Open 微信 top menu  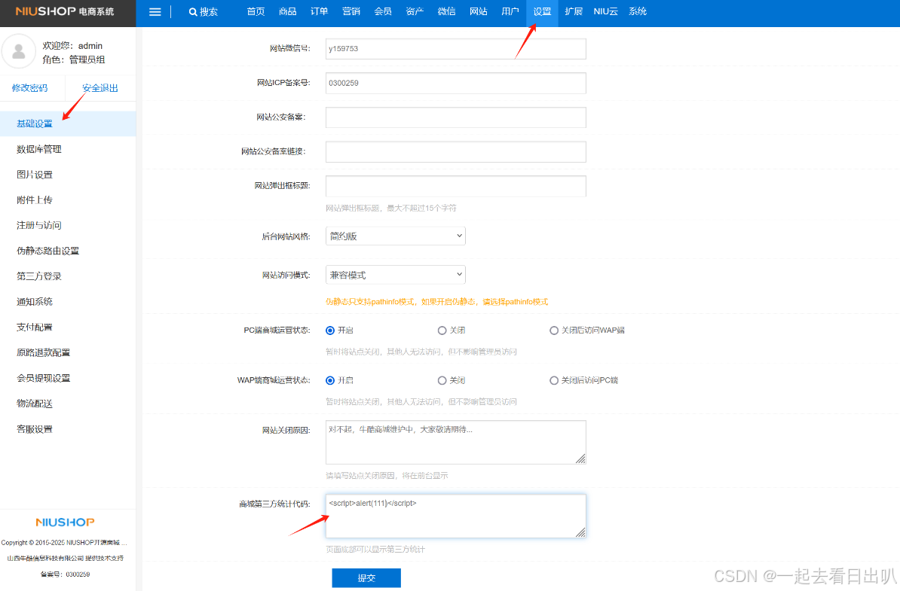pos(446,11)
